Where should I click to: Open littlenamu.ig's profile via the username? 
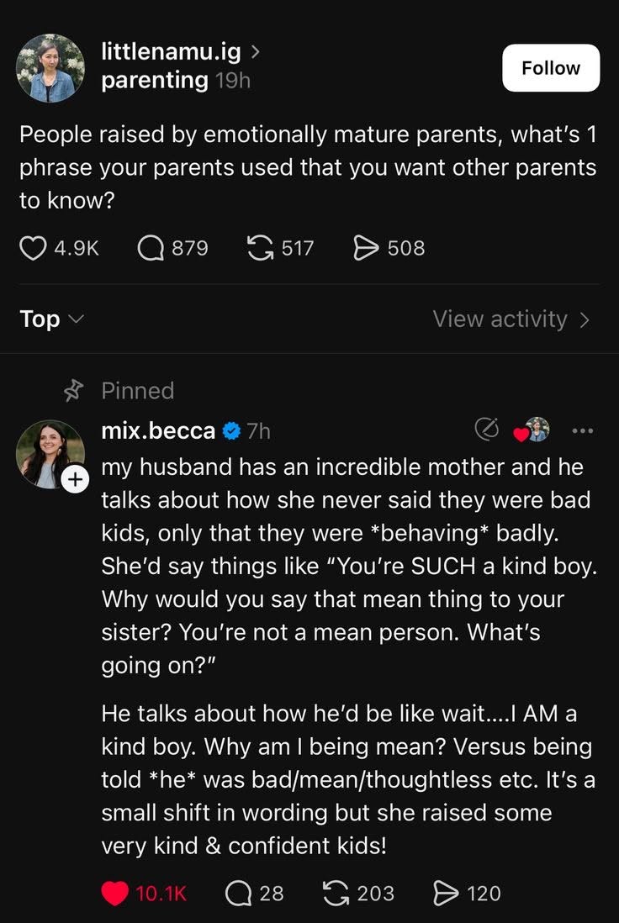coord(170,52)
